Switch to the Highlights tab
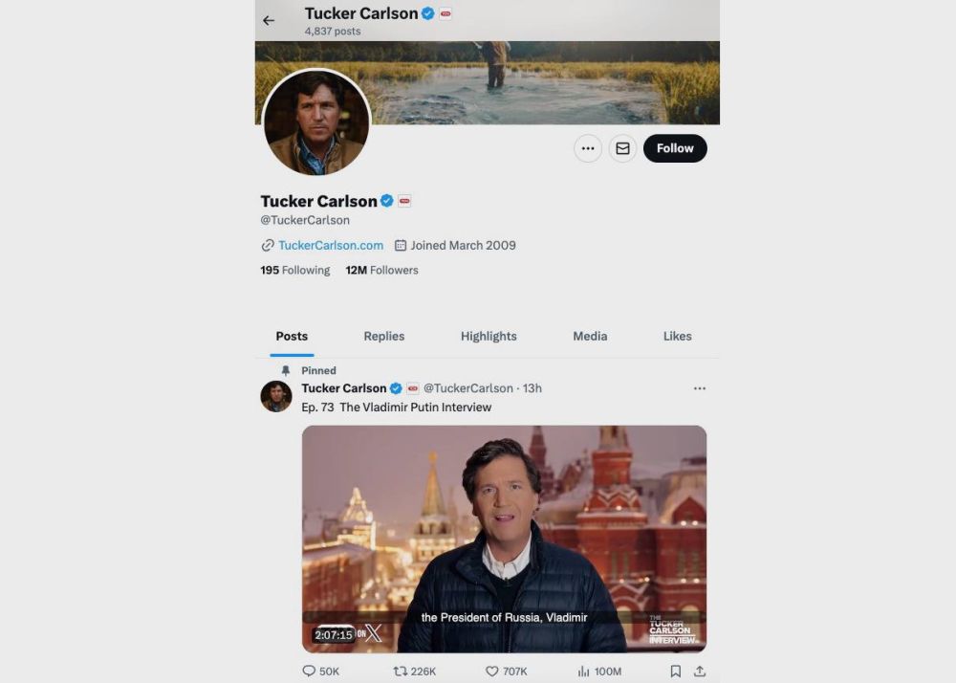The image size is (956, 683). (489, 336)
